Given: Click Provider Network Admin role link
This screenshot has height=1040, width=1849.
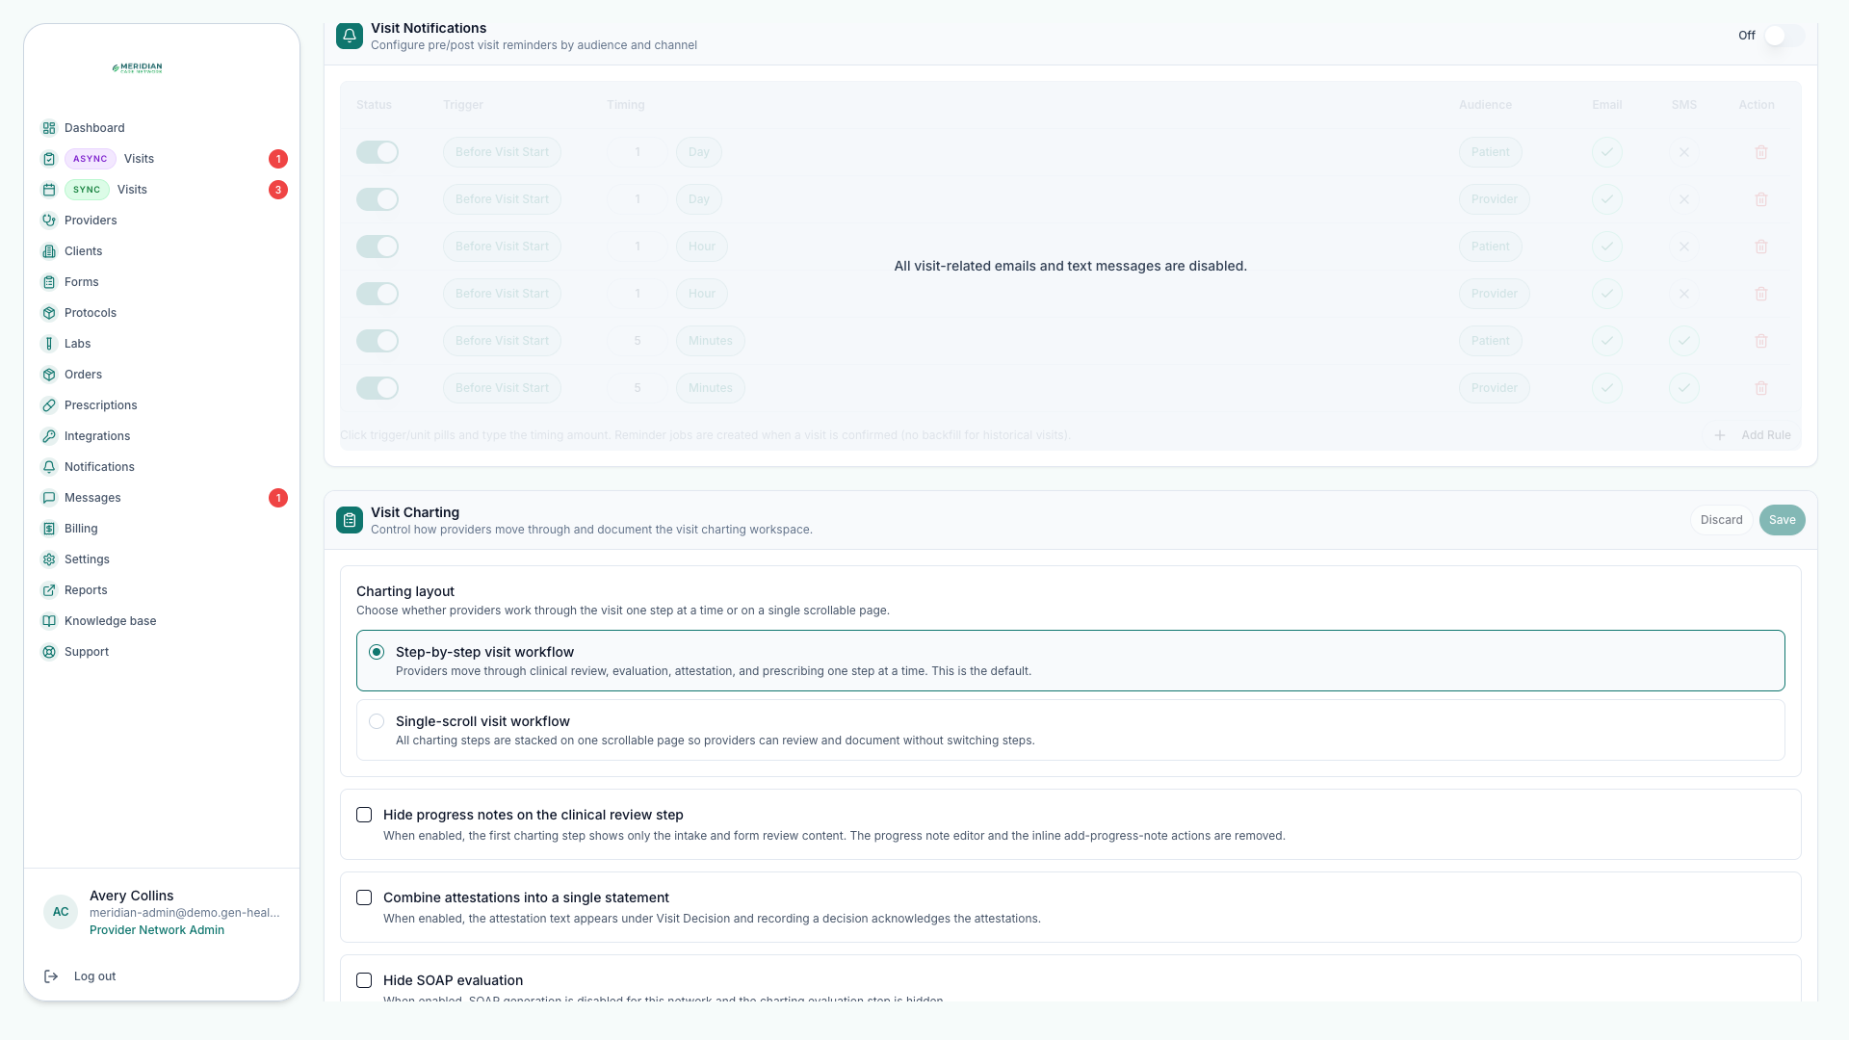Looking at the screenshot, I should click(157, 930).
